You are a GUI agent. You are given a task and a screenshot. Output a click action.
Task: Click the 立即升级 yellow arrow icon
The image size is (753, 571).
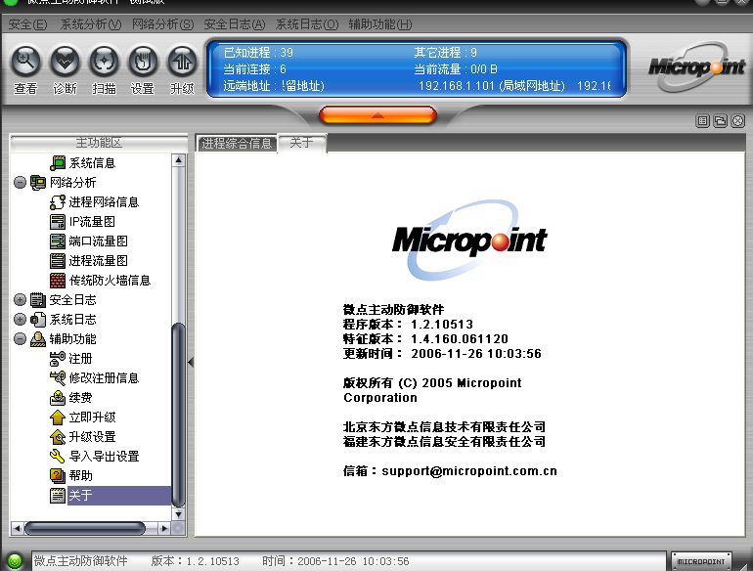pyautogui.click(x=58, y=417)
